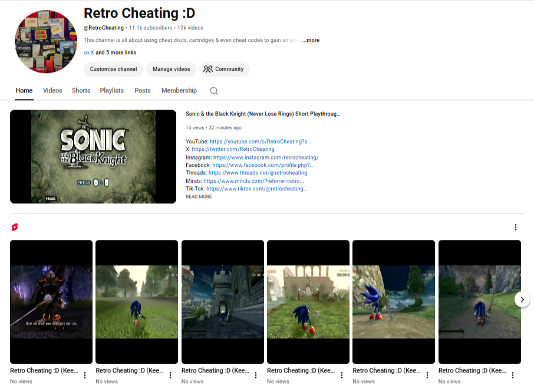Click the next arrow on Shorts carousel

coord(522,299)
